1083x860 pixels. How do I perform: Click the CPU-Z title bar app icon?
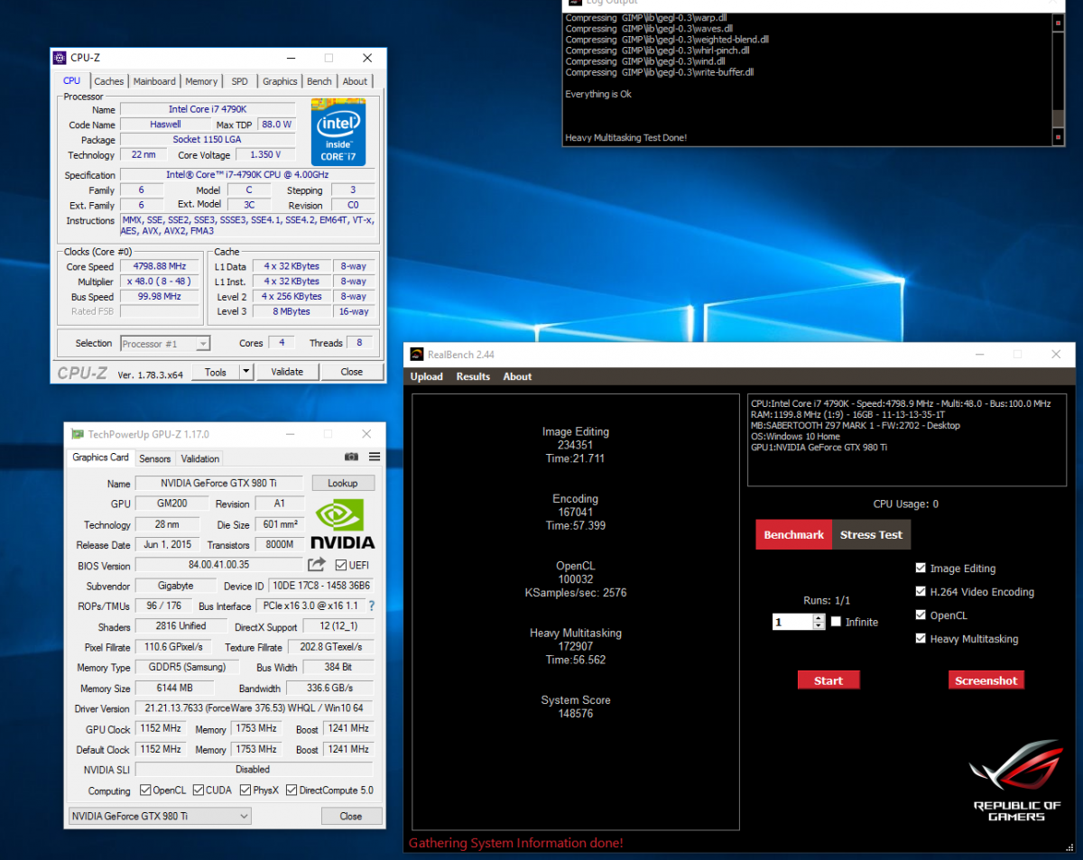pos(60,58)
